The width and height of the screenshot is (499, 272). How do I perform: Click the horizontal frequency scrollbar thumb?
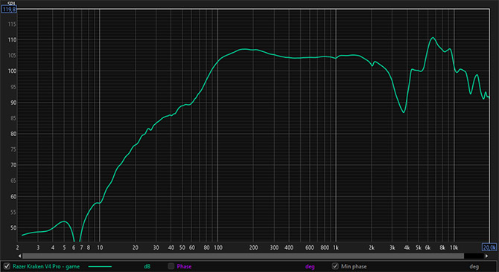pos(243,256)
